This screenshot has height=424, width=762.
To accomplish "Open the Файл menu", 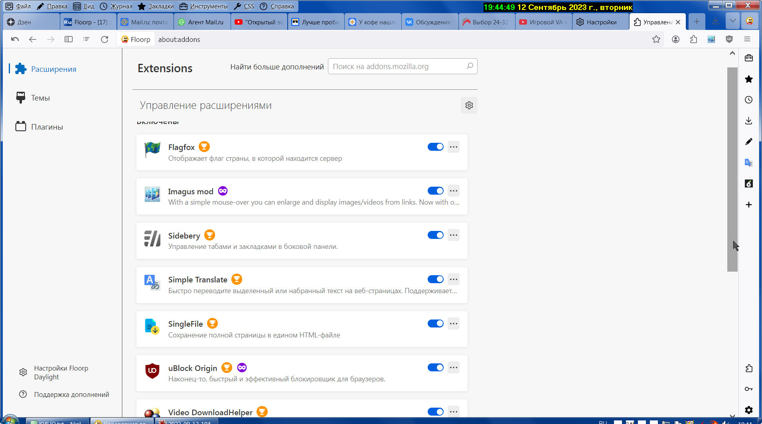I will [18, 6].
